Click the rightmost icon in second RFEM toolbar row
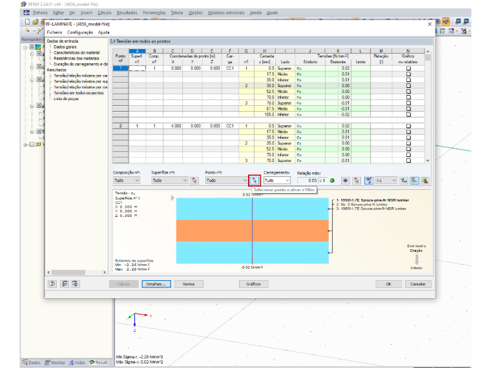 pos(464,31)
